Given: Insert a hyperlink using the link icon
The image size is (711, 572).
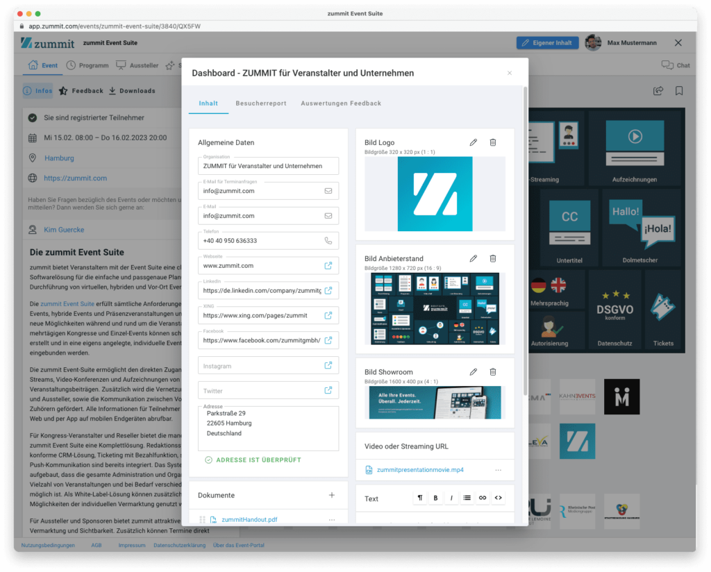Looking at the screenshot, I should 483,498.
